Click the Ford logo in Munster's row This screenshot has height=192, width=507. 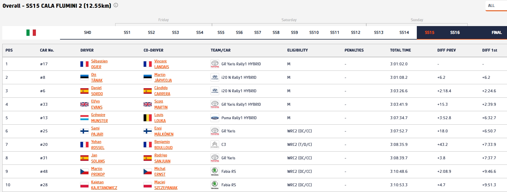coord(215,118)
